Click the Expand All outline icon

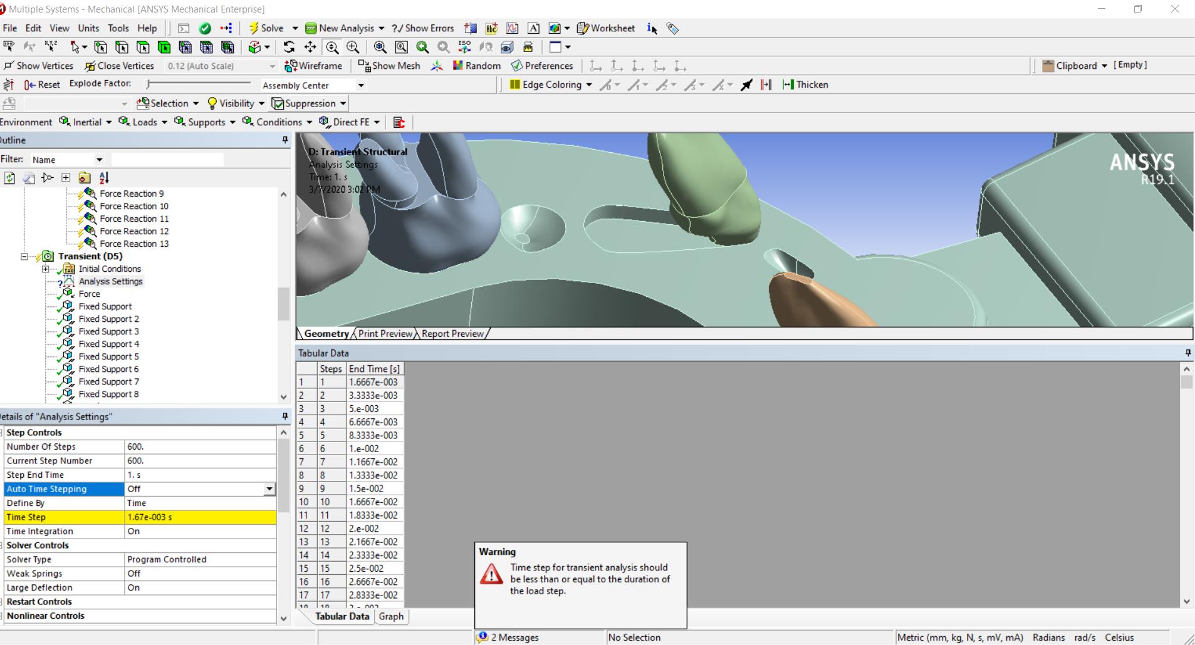tap(66, 178)
